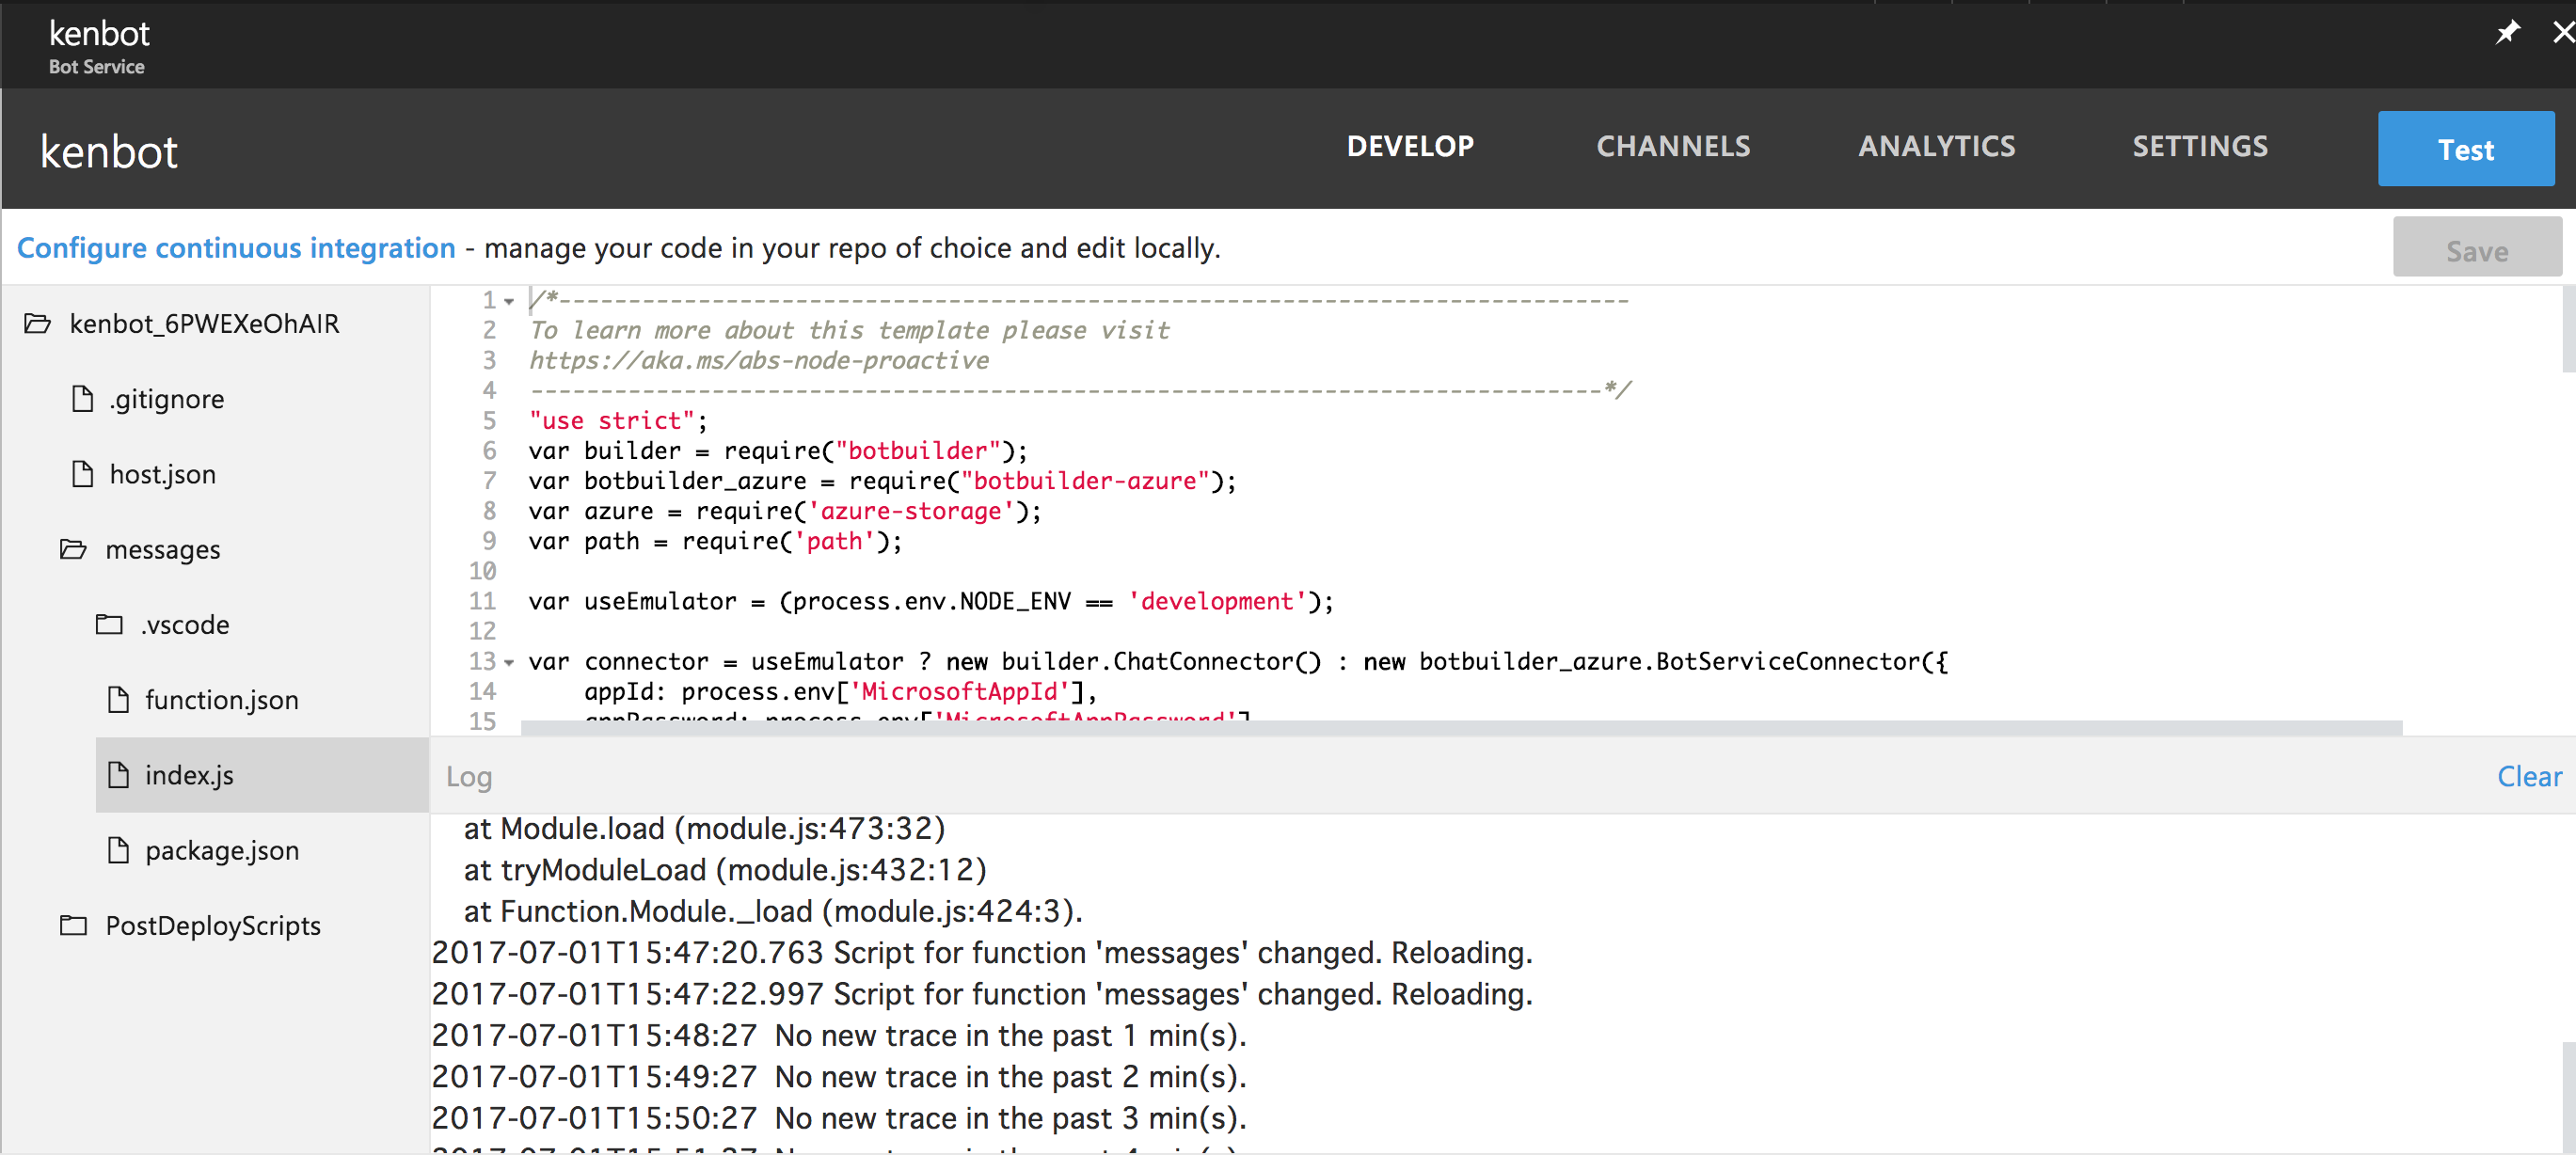
Task: Open the DEVELOP tab
Action: pos(1410,146)
